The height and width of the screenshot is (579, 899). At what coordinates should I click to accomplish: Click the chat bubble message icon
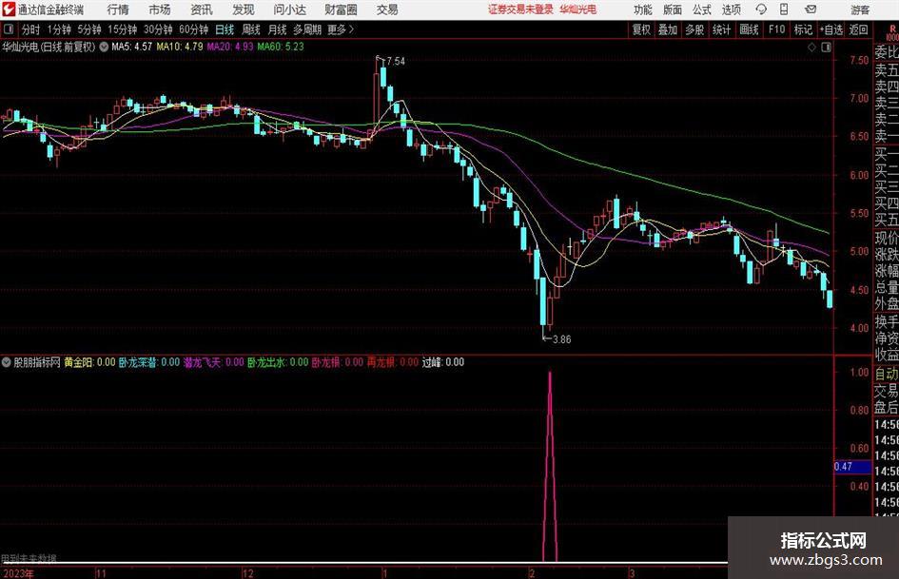pyautogui.click(x=761, y=10)
